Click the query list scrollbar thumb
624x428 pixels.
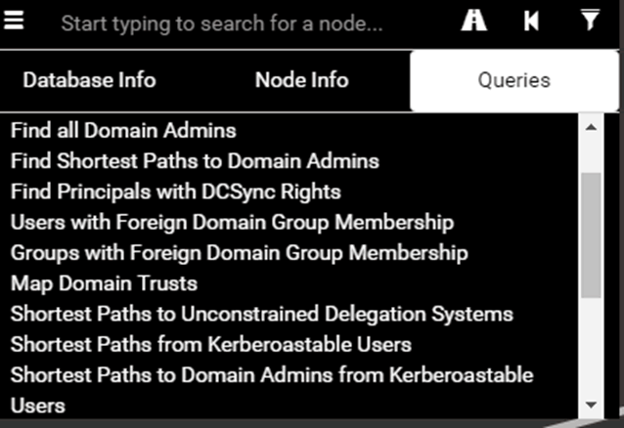click(x=591, y=235)
